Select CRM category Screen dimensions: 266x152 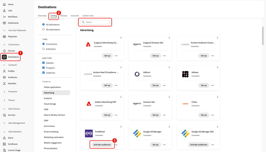coord(46,109)
